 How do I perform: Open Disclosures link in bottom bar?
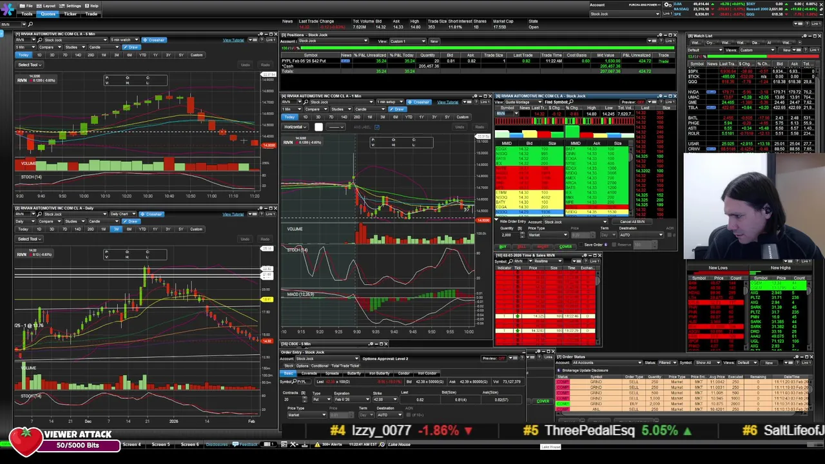click(217, 444)
